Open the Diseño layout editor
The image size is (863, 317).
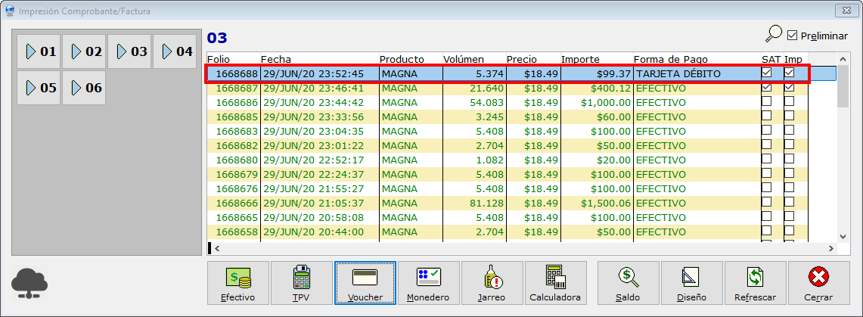point(691,284)
